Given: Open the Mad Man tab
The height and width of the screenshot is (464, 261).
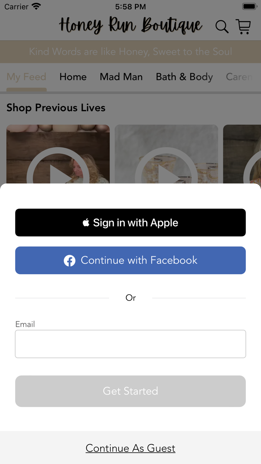Looking at the screenshot, I should pyautogui.click(x=121, y=77).
